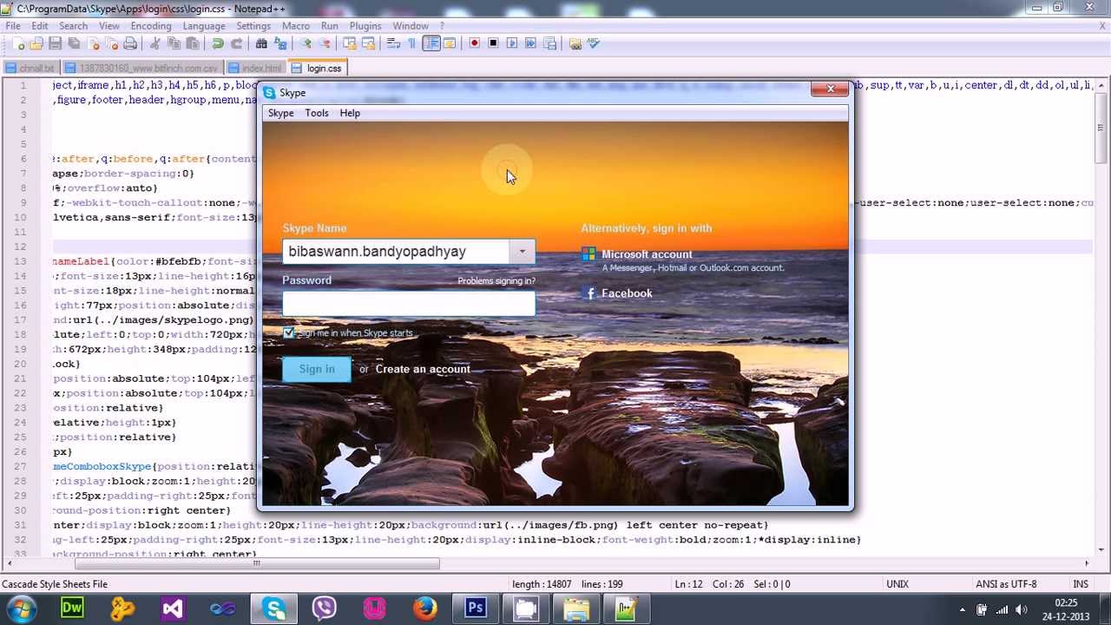Click the spell check ABC toolbar icon

[594, 43]
